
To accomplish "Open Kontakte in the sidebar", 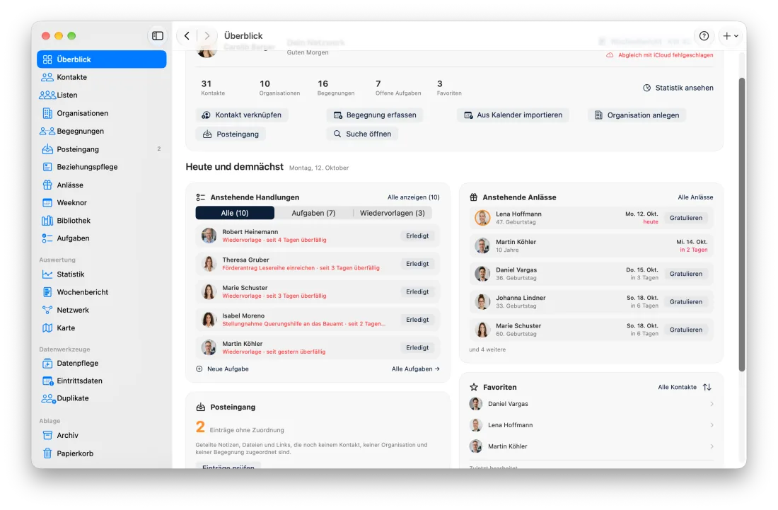I will point(102,77).
